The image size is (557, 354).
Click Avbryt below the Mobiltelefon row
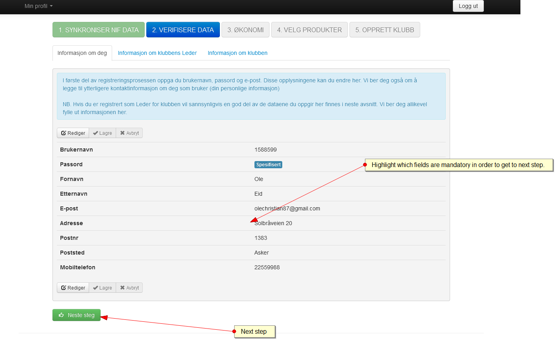(x=129, y=288)
